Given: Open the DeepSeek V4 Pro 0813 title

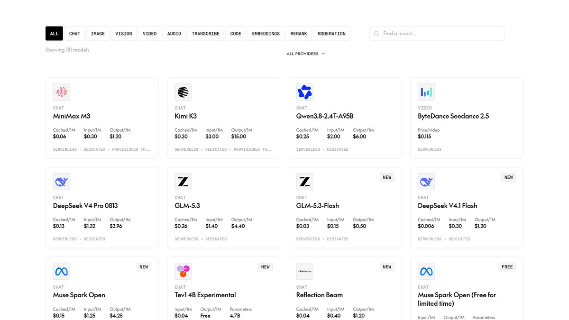Looking at the screenshot, I should point(85,206).
